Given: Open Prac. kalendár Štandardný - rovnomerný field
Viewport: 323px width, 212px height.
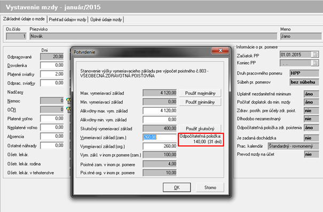Looking at the screenshot, I should 293,146.
